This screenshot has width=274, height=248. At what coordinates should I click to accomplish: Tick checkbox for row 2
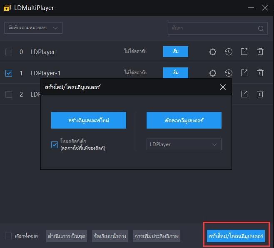click(x=9, y=94)
